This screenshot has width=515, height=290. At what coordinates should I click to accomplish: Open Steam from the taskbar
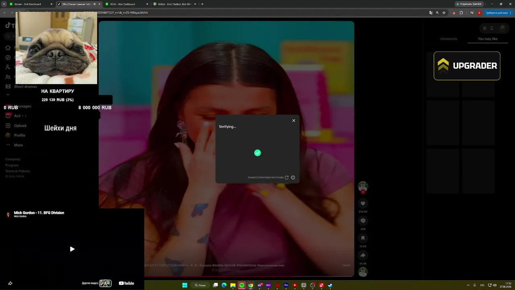(x=330, y=285)
